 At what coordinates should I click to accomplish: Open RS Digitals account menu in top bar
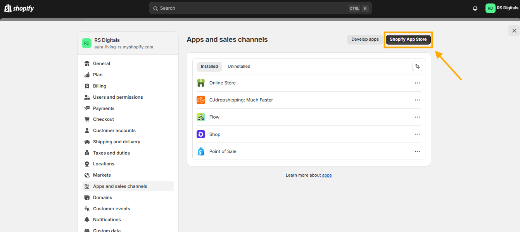[502, 8]
